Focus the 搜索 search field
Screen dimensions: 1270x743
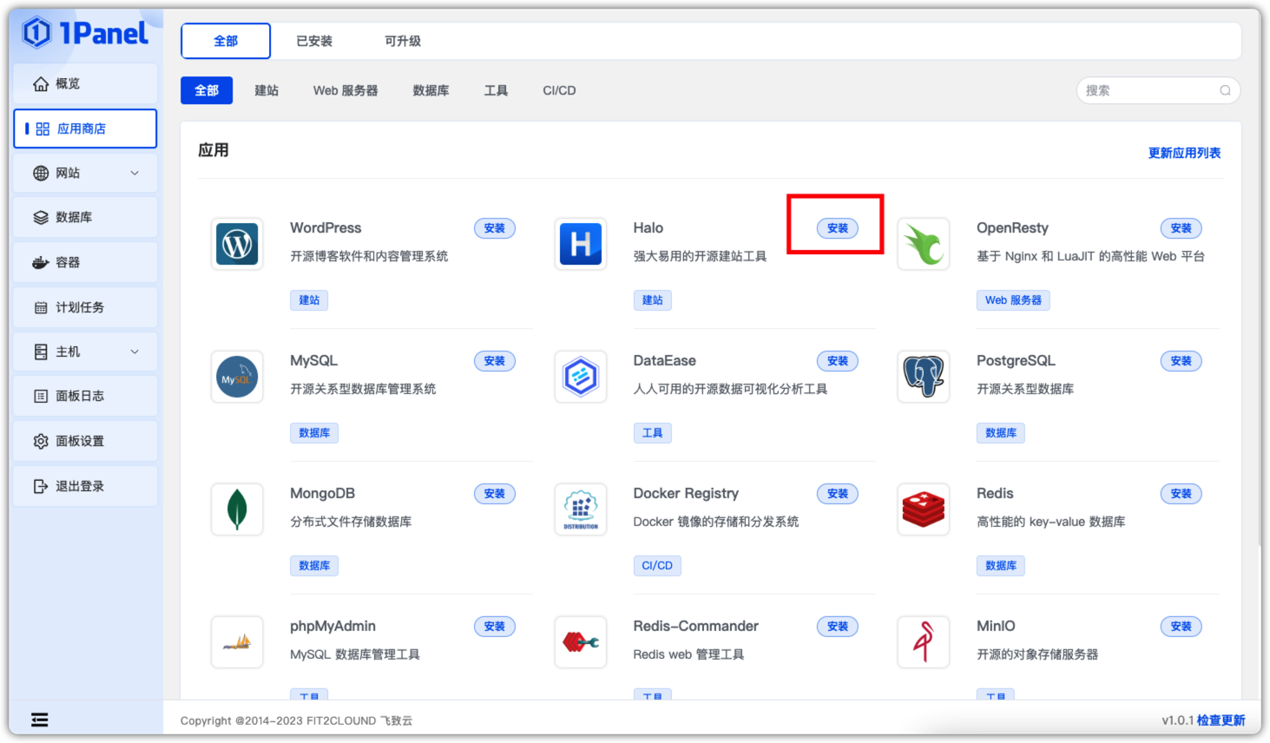(1158, 90)
